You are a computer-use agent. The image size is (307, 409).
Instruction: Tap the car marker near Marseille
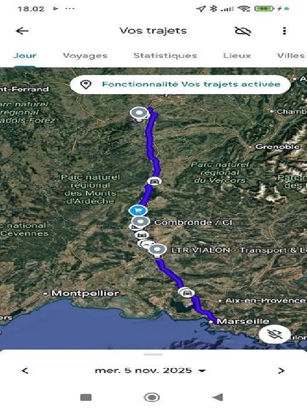tap(187, 292)
